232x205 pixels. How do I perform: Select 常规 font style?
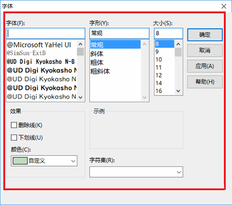pyautogui.click(x=116, y=45)
